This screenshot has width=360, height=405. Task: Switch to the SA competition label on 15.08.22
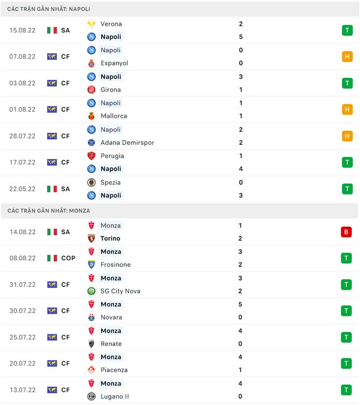click(65, 30)
